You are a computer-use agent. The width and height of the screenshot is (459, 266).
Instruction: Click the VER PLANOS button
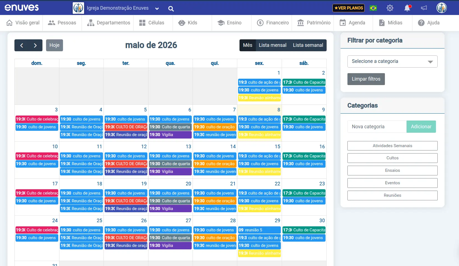tap(349, 8)
